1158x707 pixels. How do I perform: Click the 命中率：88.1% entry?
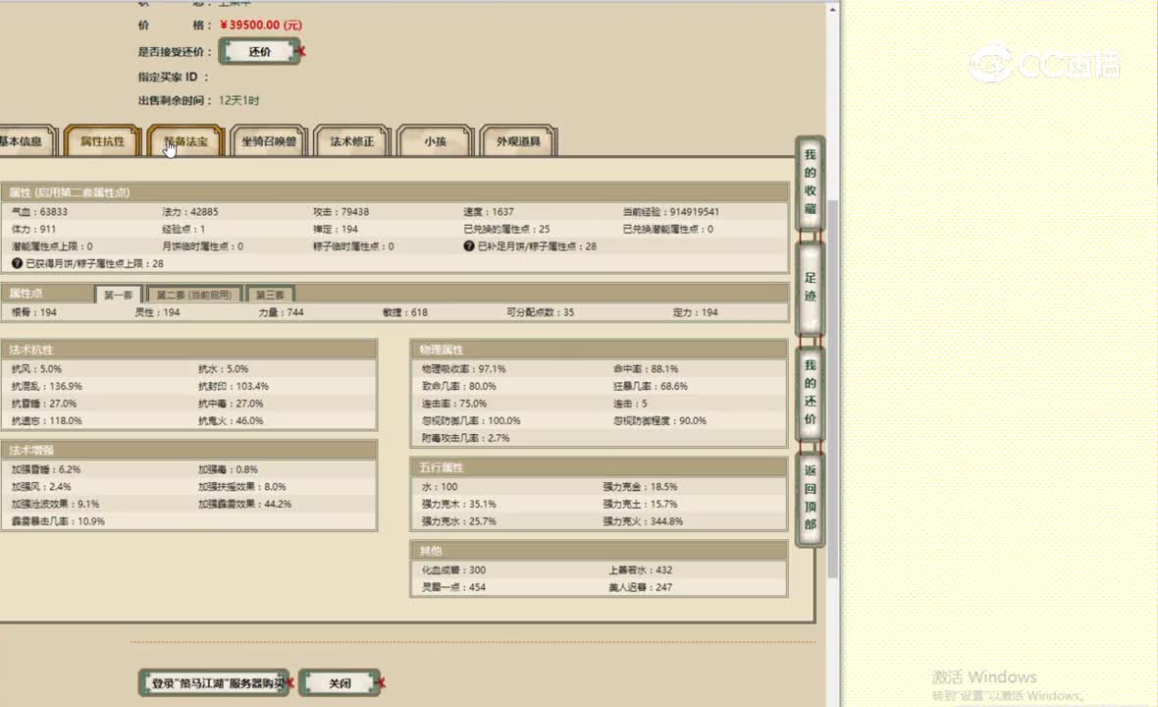(x=646, y=368)
